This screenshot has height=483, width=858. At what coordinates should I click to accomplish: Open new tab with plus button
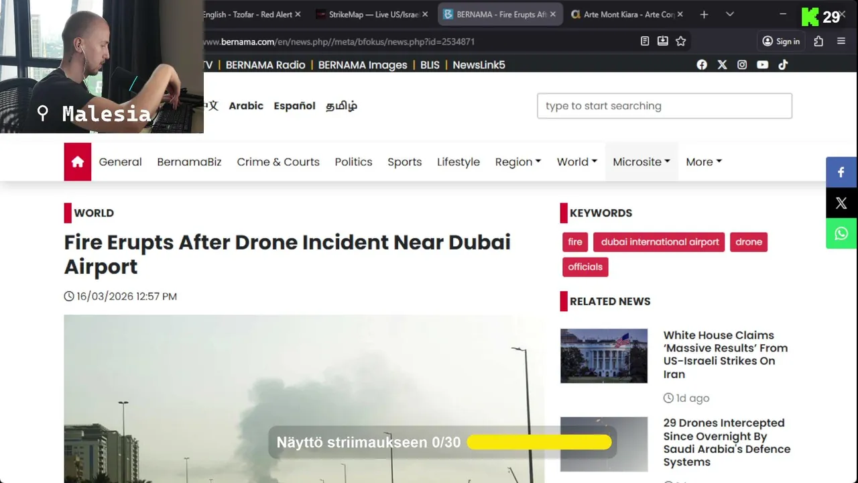tap(704, 14)
